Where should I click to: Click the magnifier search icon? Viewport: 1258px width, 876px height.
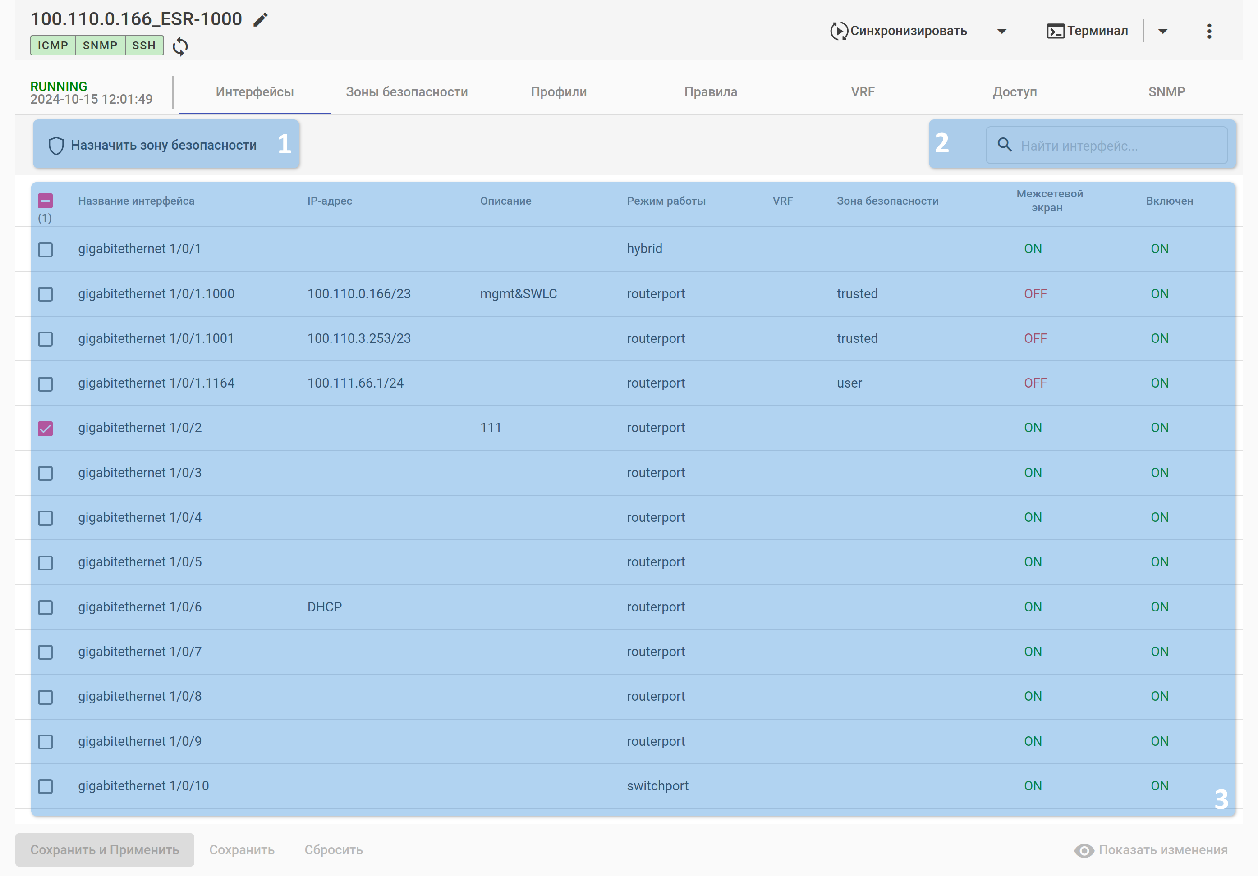[1004, 145]
